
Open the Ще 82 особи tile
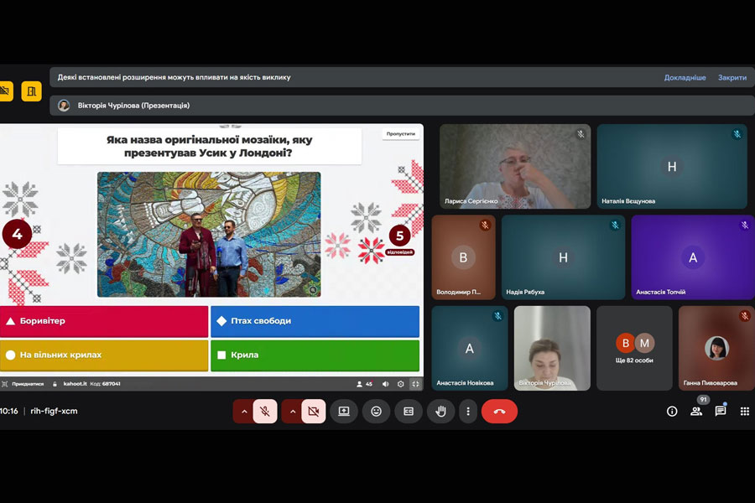[x=634, y=348]
